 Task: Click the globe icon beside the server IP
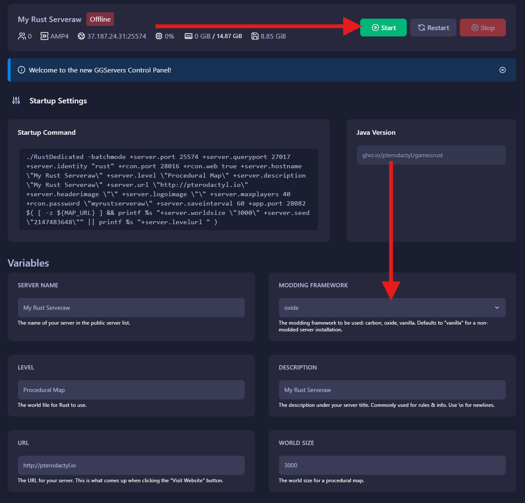pos(81,36)
